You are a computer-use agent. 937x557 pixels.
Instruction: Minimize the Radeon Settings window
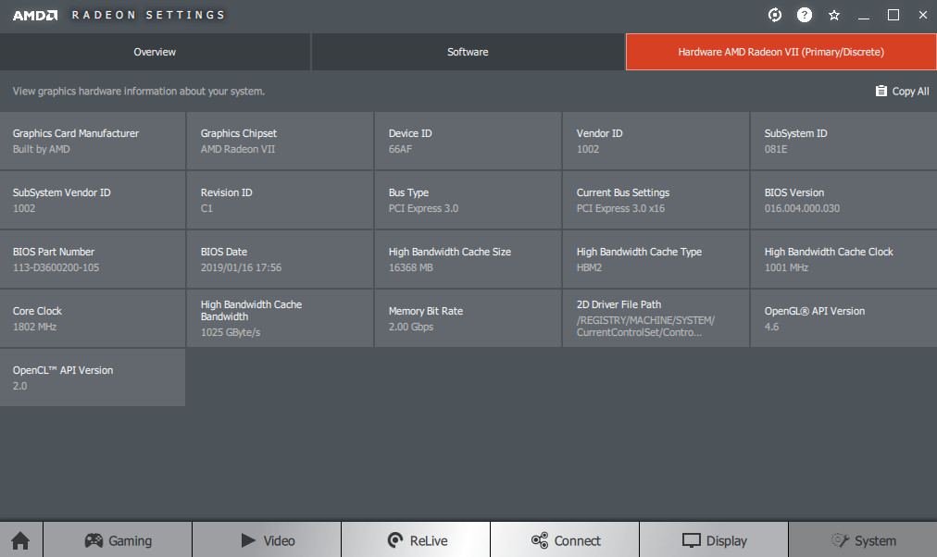pyautogui.click(x=864, y=15)
